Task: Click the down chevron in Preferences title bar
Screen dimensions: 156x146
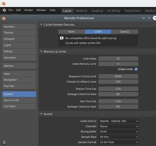Action: 143,18
